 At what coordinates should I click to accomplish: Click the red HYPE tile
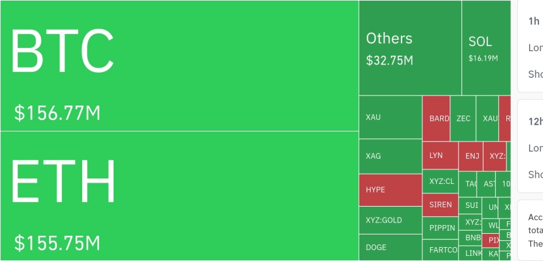click(390, 190)
